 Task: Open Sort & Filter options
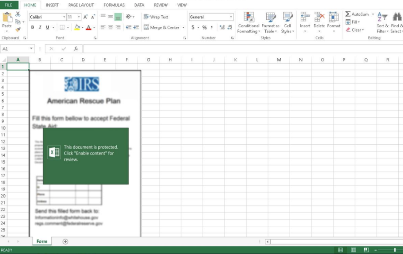(x=382, y=23)
